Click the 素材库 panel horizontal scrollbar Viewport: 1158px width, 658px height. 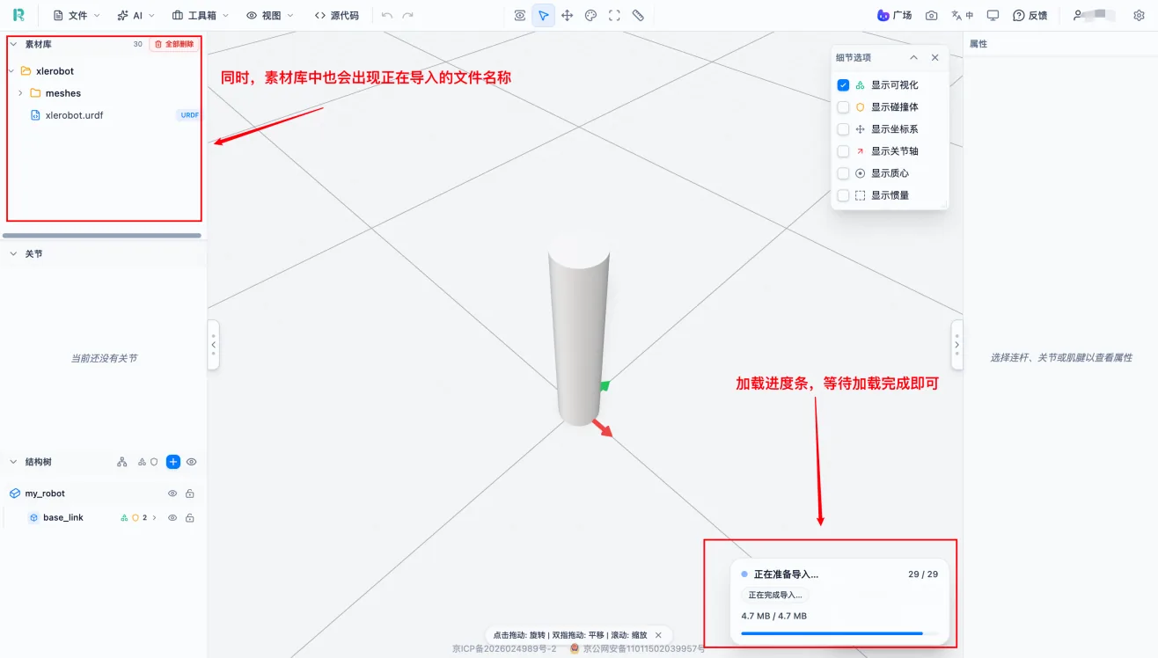pos(102,235)
